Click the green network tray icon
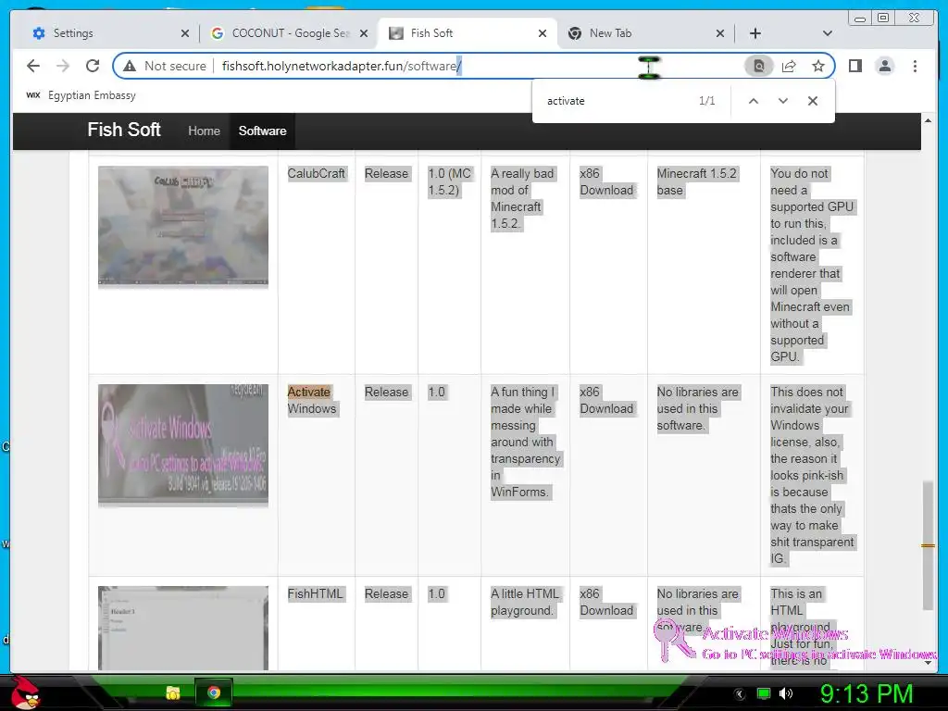The height and width of the screenshot is (711, 948). (x=764, y=693)
